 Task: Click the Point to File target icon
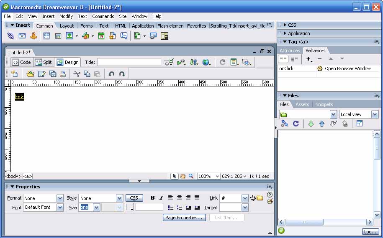(x=253, y=198)
